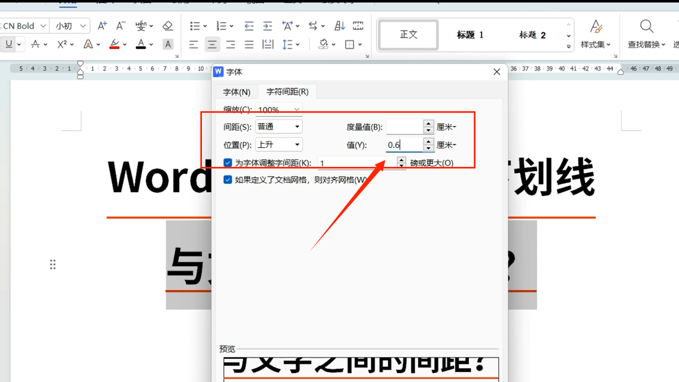The height and width of the screenshot is (382, 679).
Task: Expand the styles gallery list
Action: point(569,47)
